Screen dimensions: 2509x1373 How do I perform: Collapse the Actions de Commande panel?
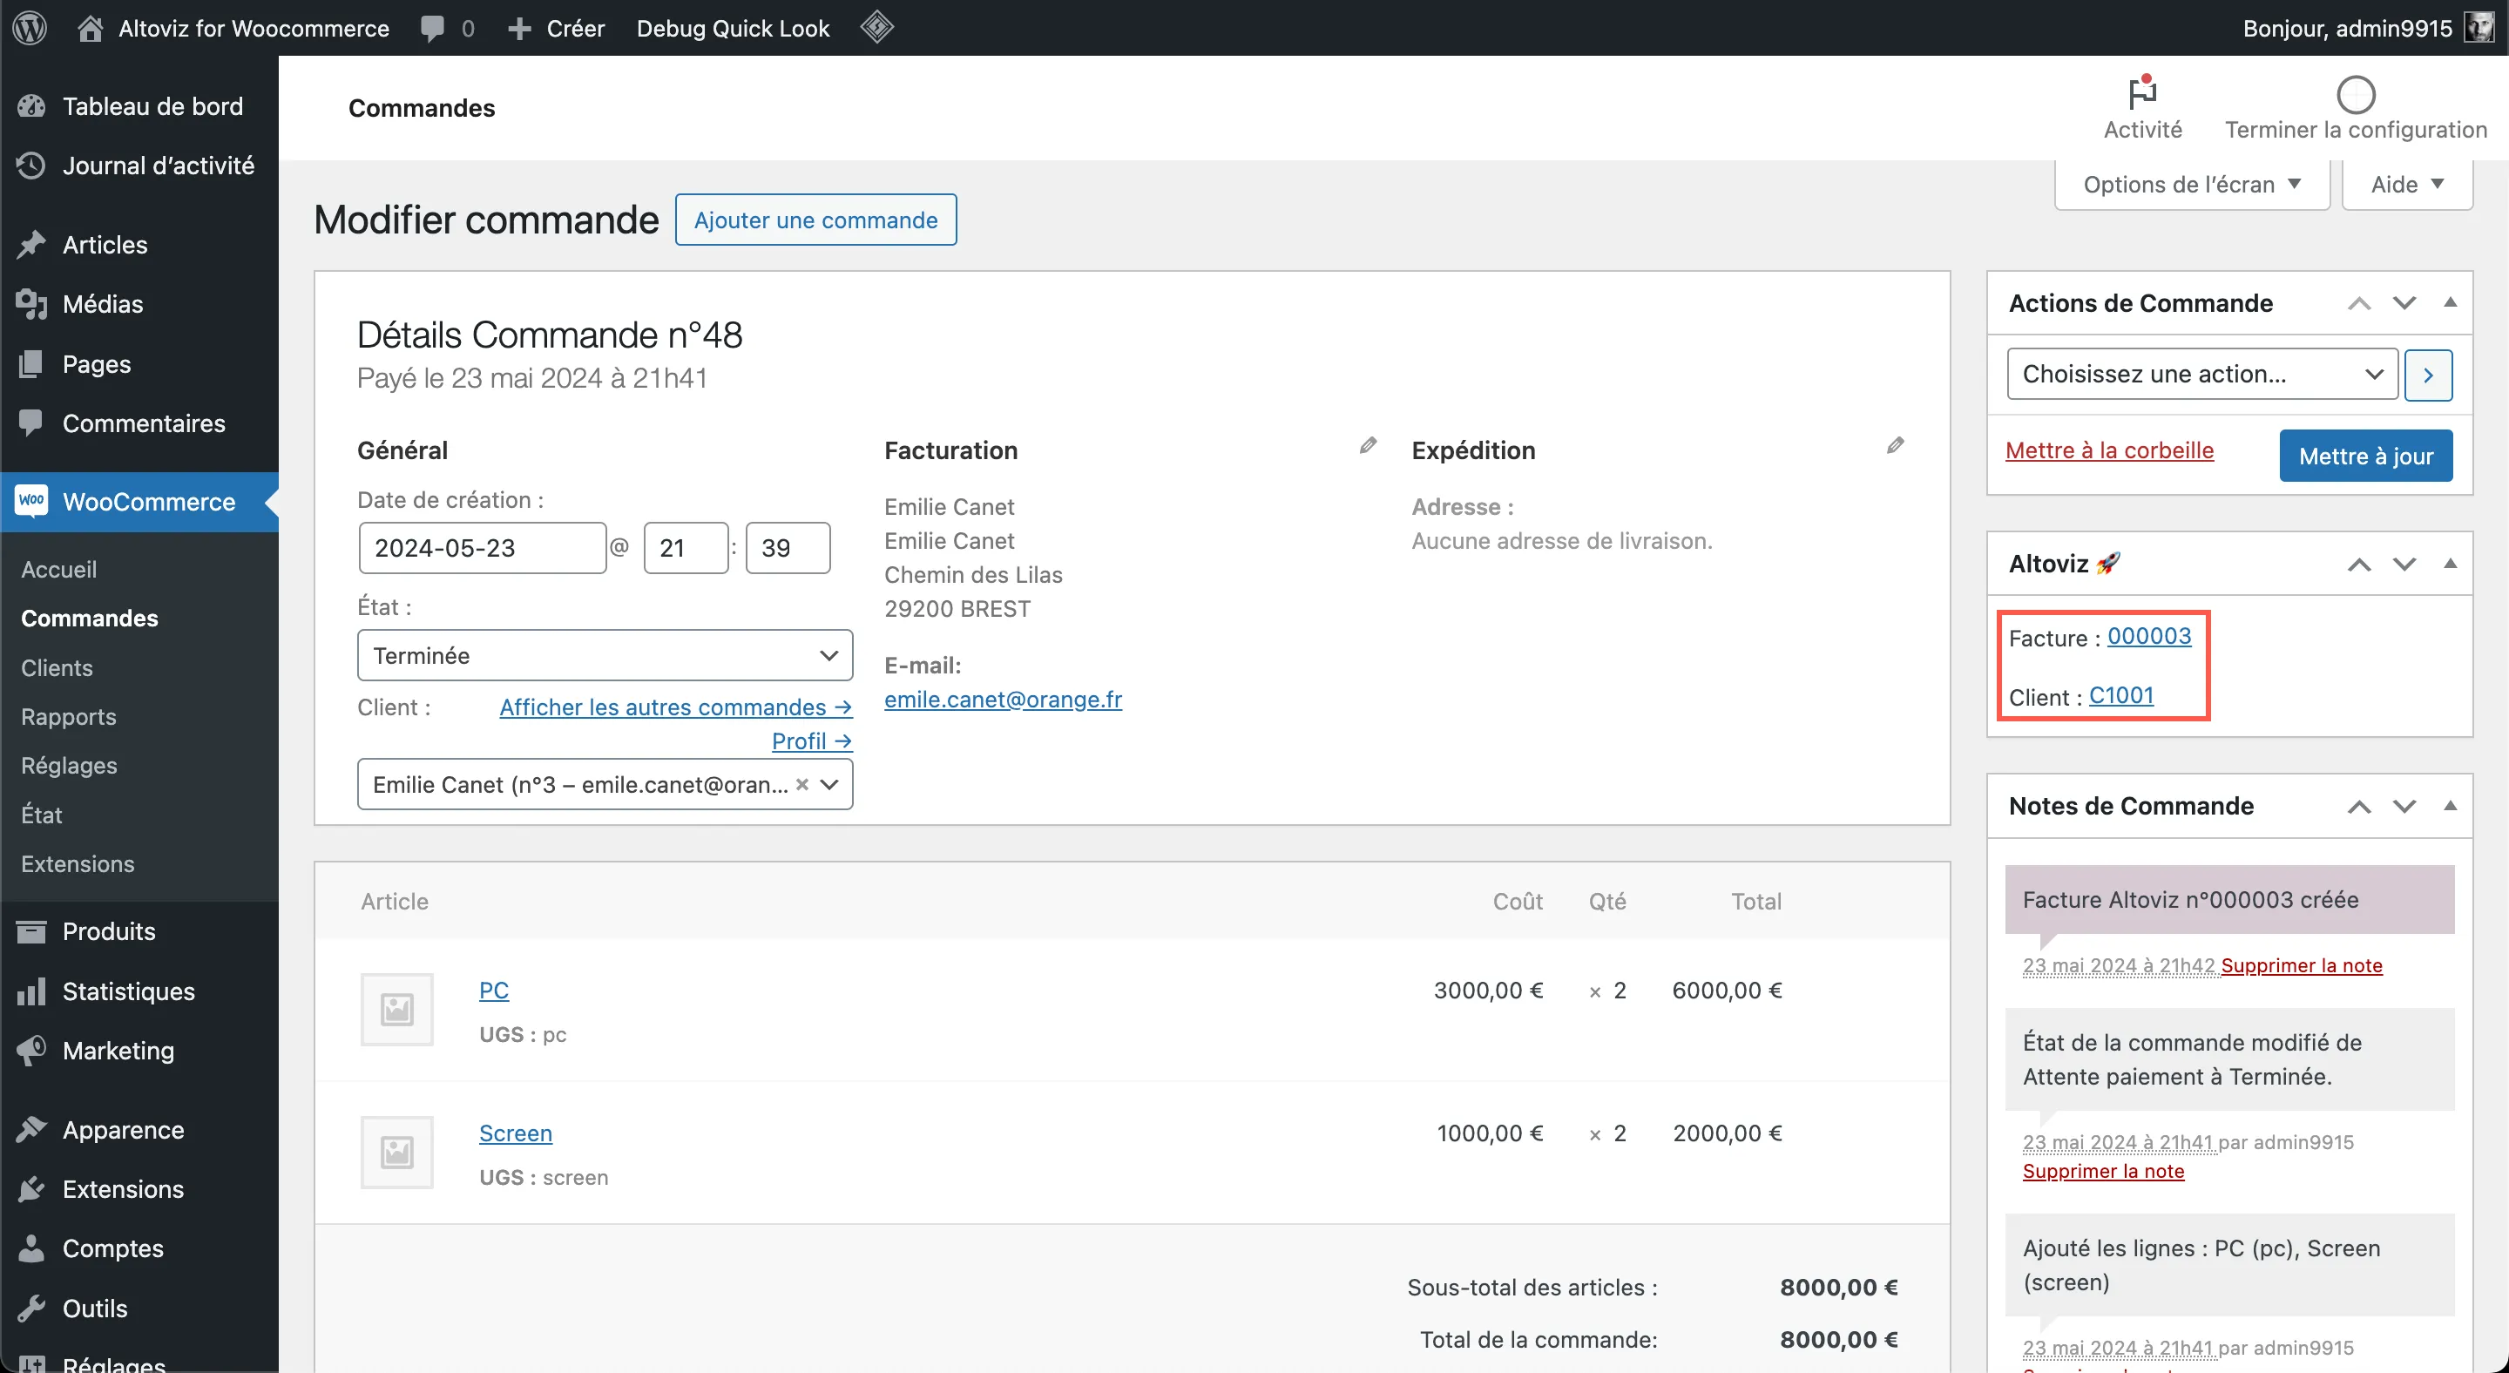click(x=2451, y=301)
